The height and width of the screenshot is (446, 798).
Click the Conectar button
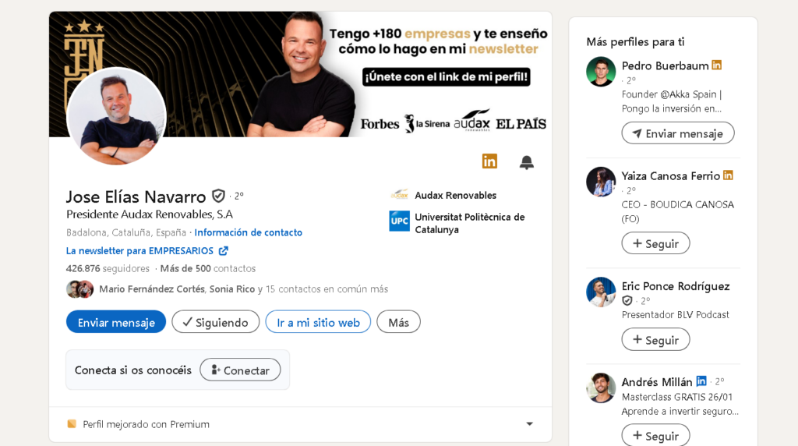click(x=240, y=370)
